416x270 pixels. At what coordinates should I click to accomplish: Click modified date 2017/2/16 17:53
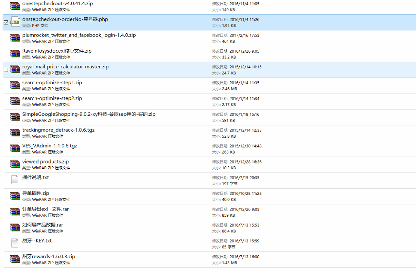pyautogui.click(x=244, y=35)
